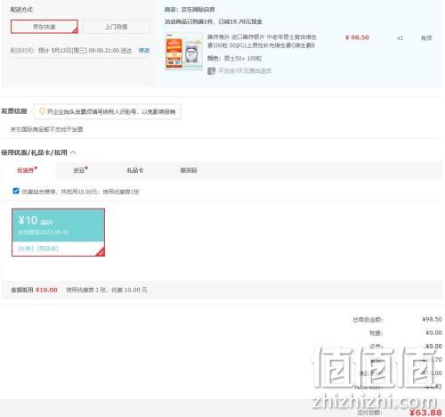Image resolution: width=445 pixels, height=417 pixels.
Task: Collapse the 使用优惠/礼品卡/抵用 section chevron
Action: (73, 152)
